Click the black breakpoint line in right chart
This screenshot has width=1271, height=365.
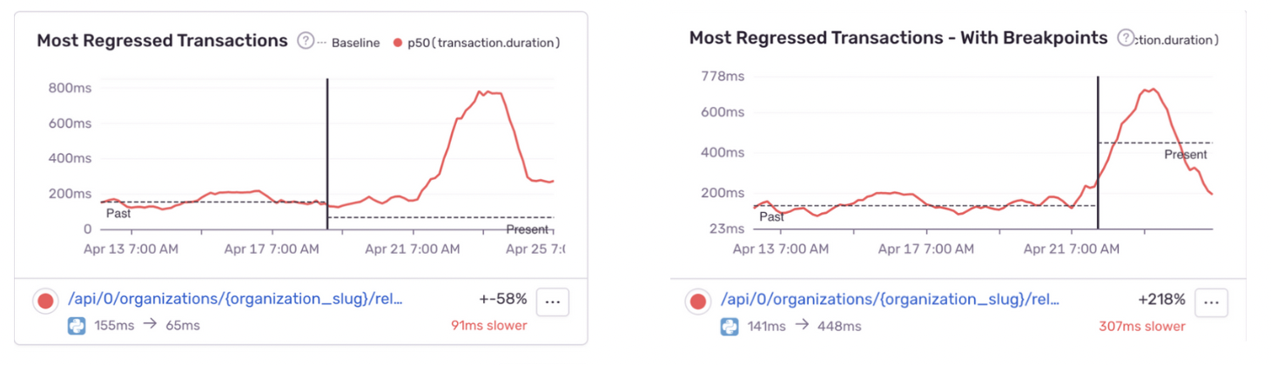[x=1098, y=153]
